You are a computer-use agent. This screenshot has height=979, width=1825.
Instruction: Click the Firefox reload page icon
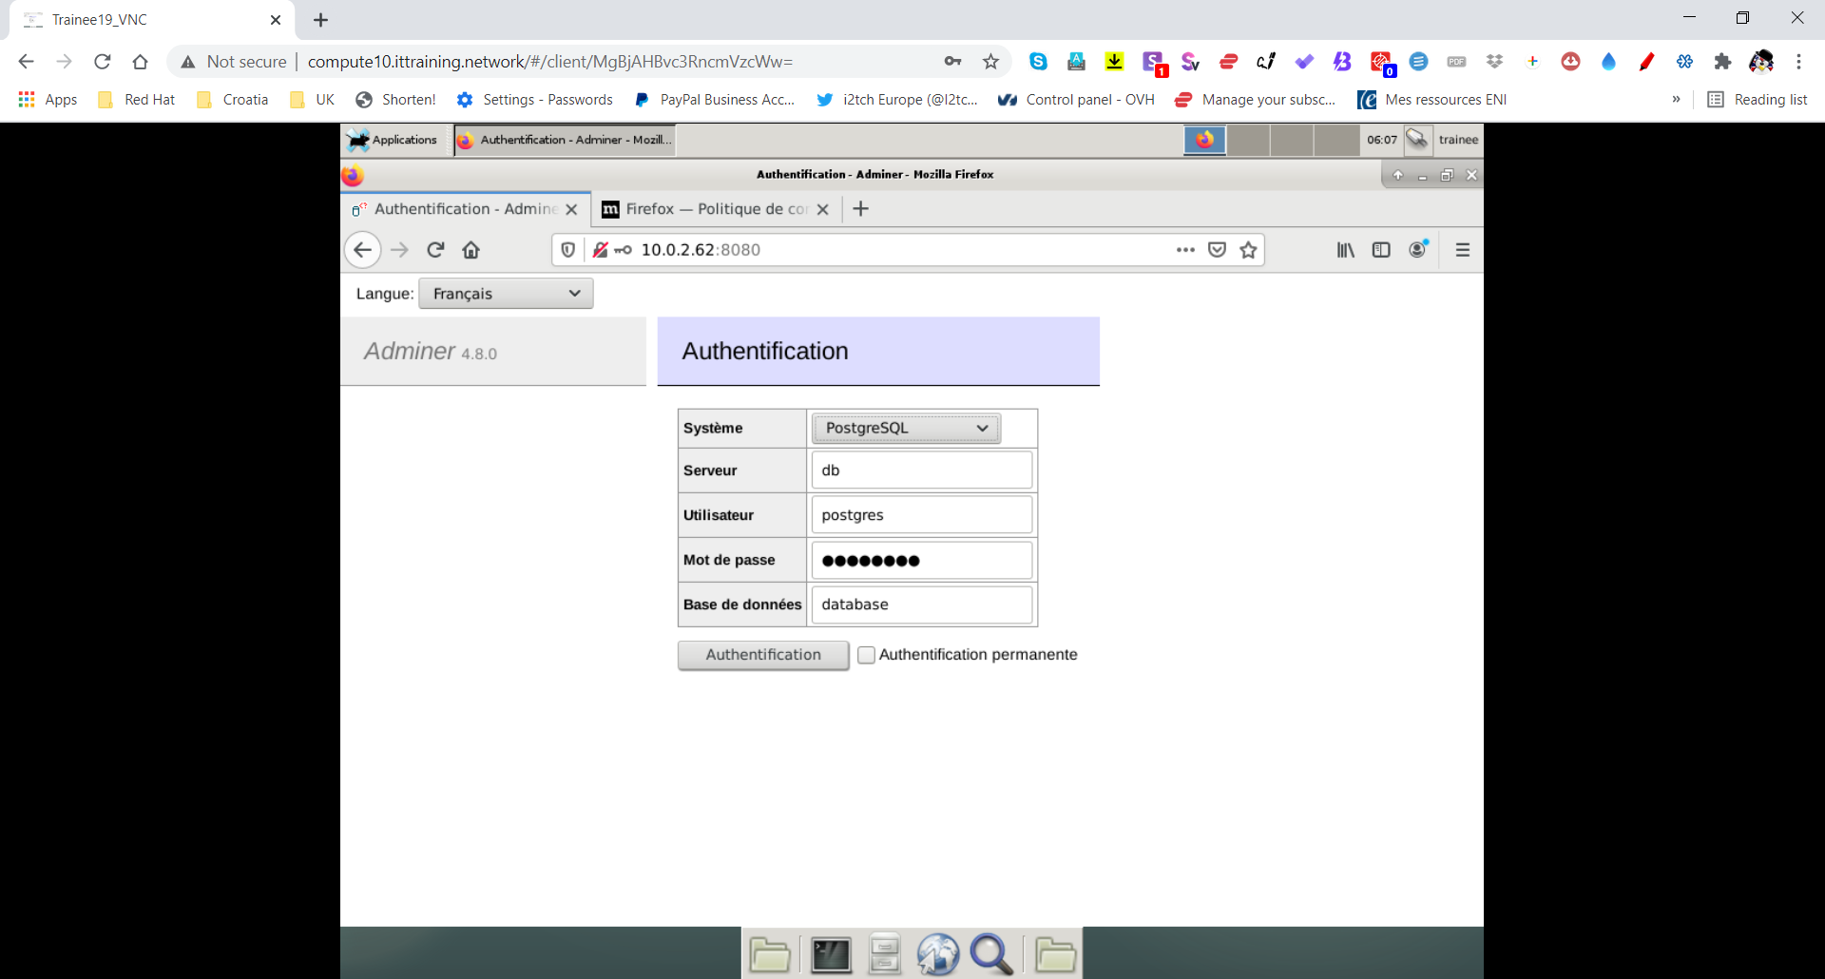[435, 250]
